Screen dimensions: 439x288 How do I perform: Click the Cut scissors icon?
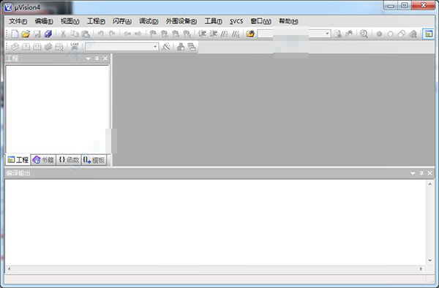coord(63,34)
